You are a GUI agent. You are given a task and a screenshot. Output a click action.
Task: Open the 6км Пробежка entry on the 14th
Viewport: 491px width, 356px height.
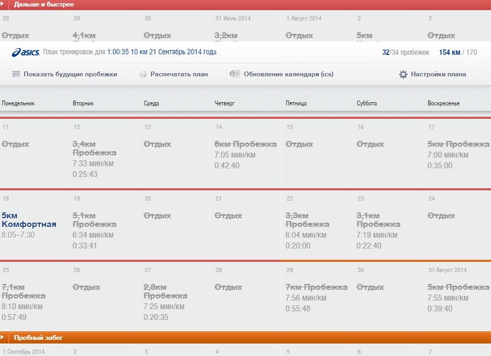(245, 144)
